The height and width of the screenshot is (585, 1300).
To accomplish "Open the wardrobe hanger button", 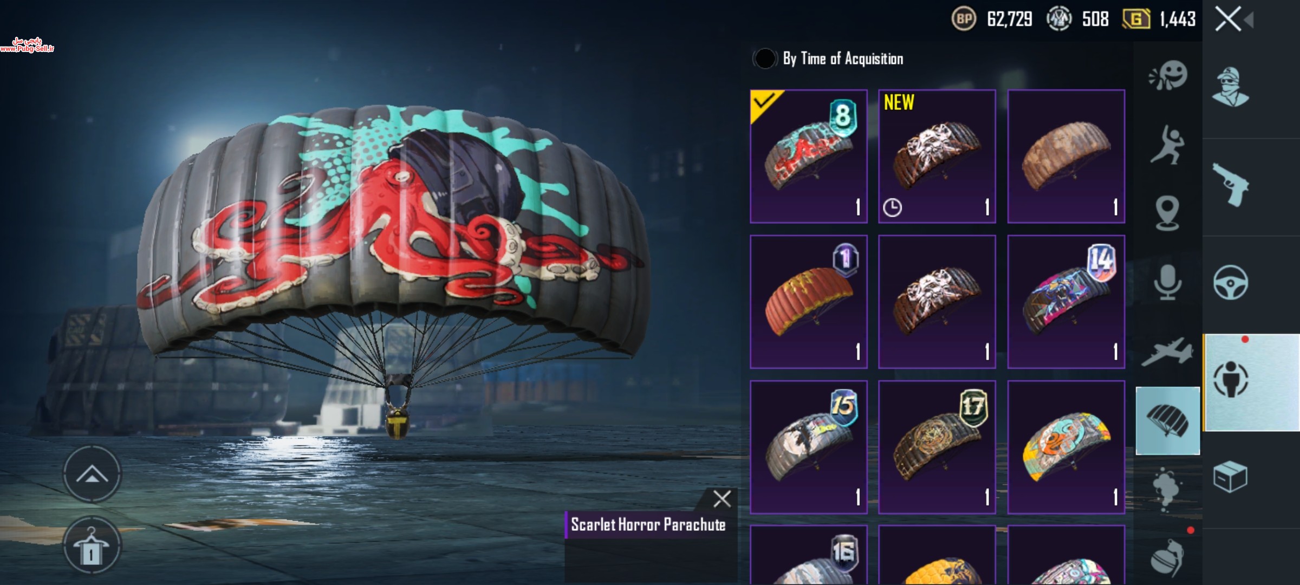I will [x=92, y=546].
